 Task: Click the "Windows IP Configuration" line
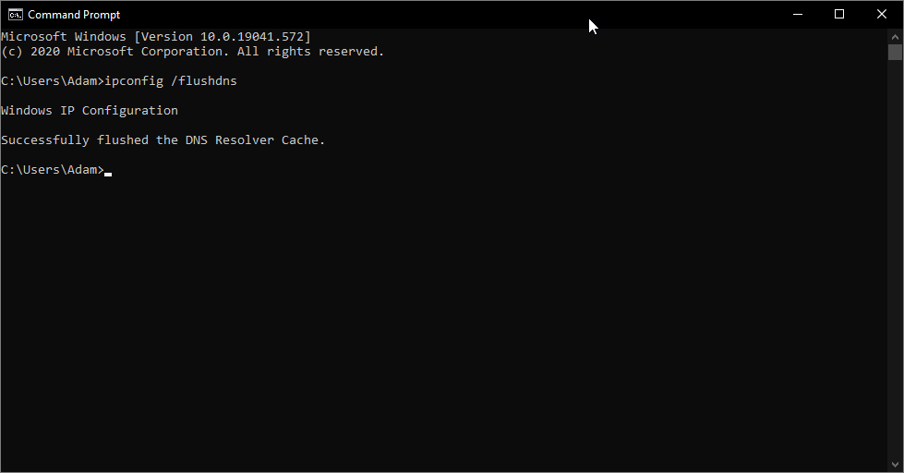[90, 111]
